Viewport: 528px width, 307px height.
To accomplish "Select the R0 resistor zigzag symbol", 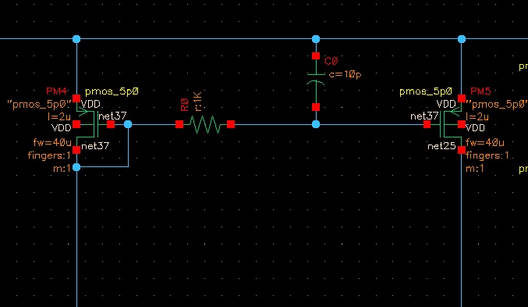I will tap(205, 124).
